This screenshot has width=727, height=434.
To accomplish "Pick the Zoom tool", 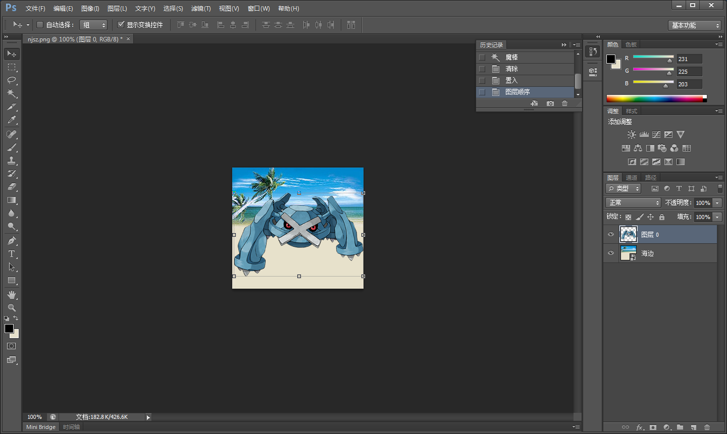I will click(12, 308).
